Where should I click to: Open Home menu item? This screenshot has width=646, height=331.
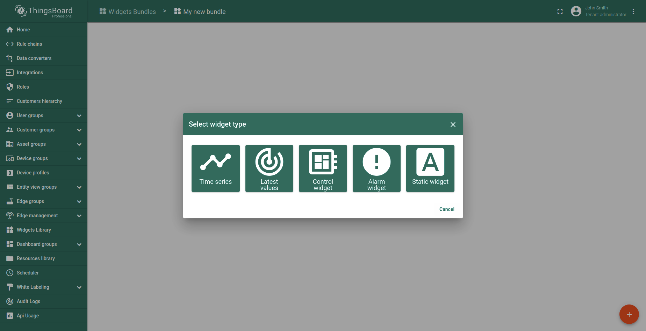[x=44, y=30]
